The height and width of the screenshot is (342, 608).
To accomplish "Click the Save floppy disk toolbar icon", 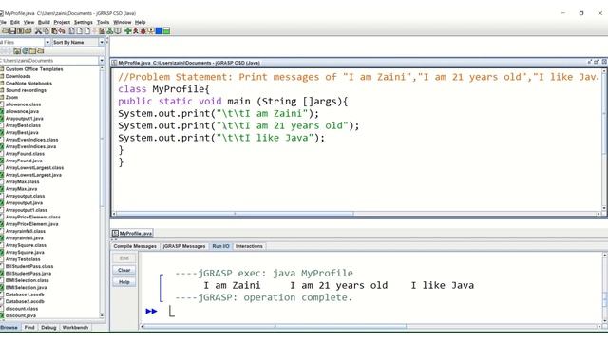I will click(x=12, y=30).
